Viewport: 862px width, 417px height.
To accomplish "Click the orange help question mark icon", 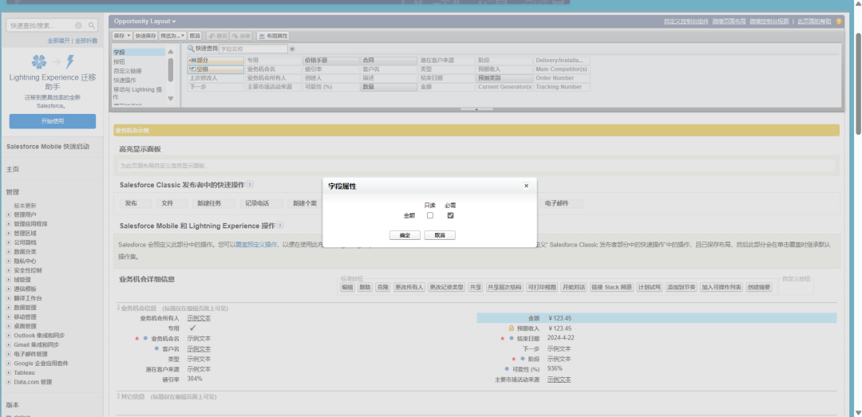I will tap(839, 22).
